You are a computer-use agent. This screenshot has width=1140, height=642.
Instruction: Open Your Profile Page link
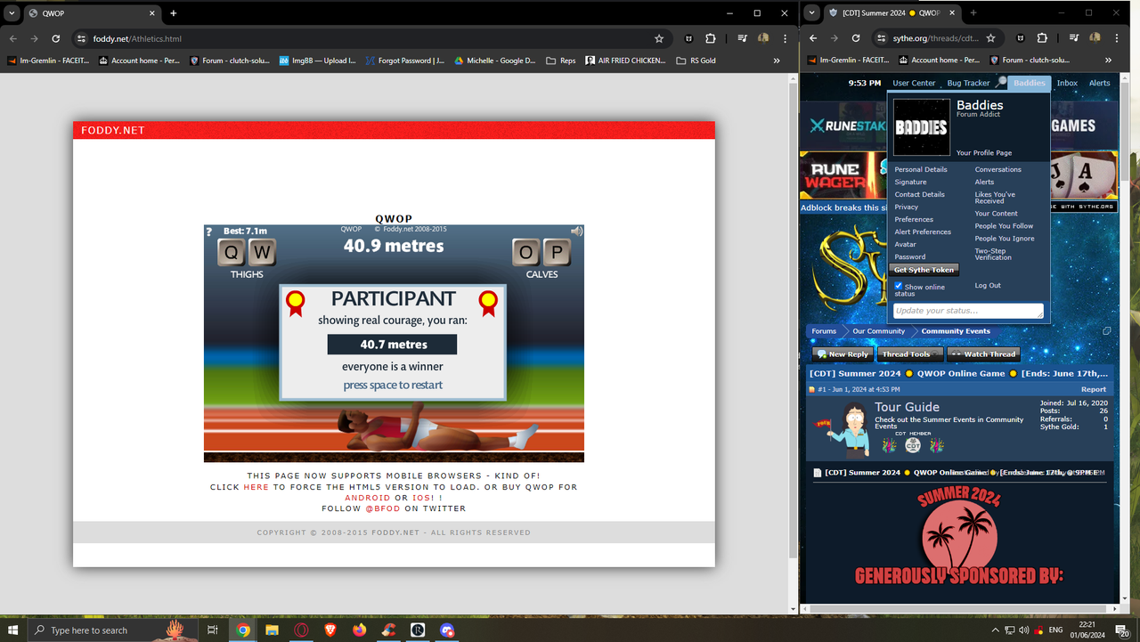tap(984, 153)
